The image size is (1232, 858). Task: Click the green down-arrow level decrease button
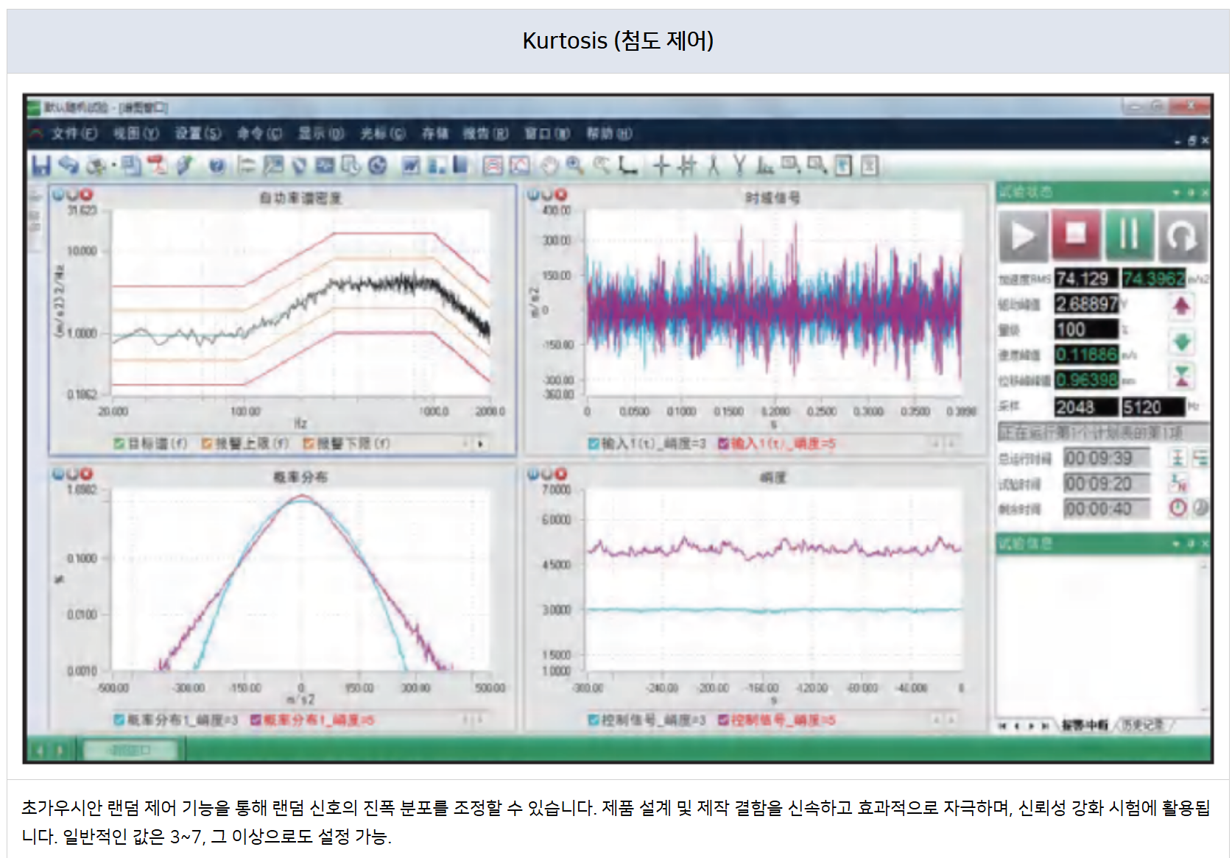[1181, 341]
